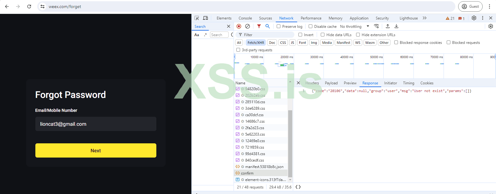Open Chrome three-dot menu

(x=489, y=6)
